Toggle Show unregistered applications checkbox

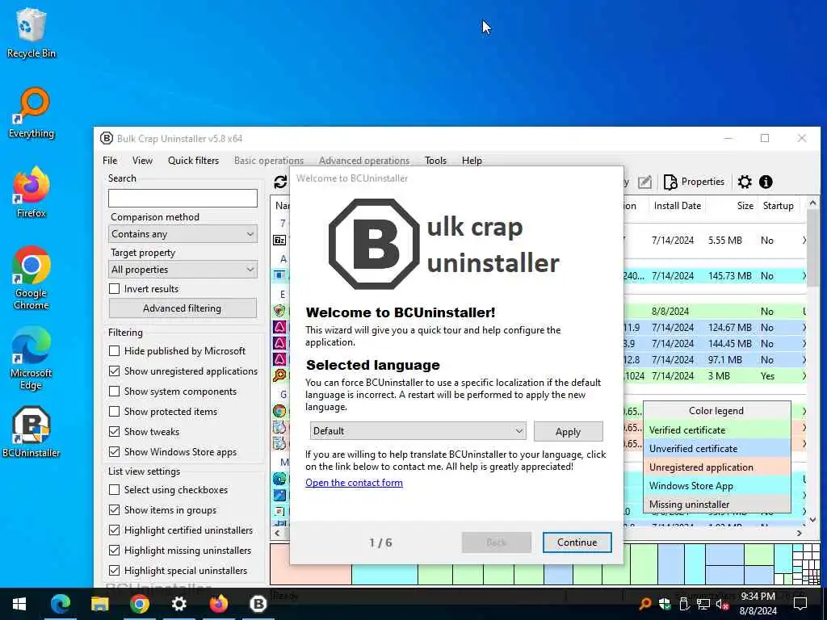coord(114,371)
